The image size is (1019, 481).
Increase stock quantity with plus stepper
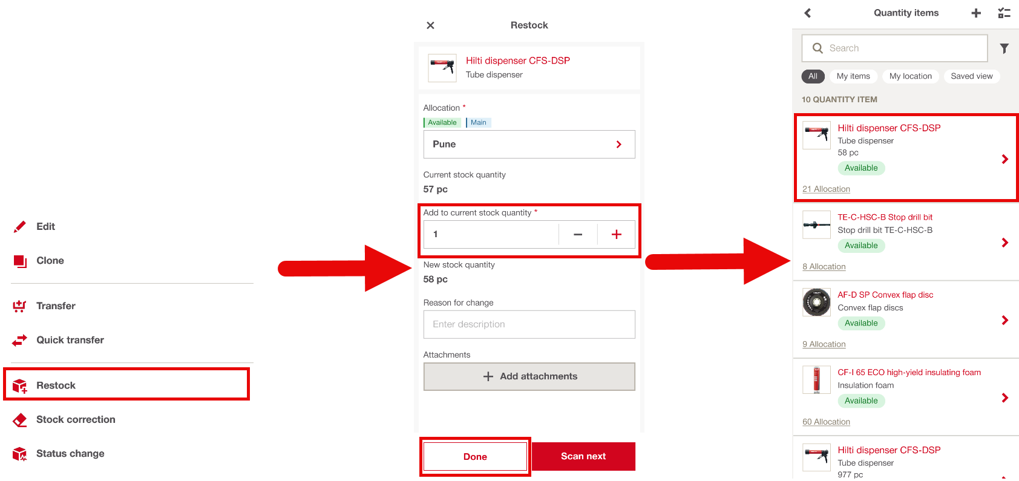pos(616,235)
